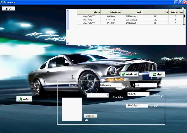Click the ثبت اطلاعات save button
Viewport: 187px width, 133px height.
(x=129, y=74)
